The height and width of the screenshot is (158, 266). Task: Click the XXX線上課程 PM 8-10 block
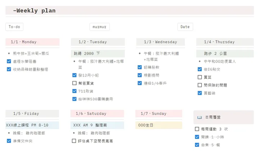tap(32, 125)
